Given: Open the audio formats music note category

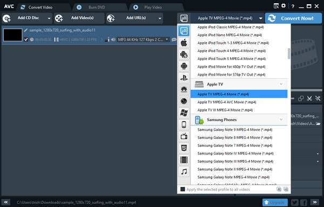Looking at the screenshot, I should (x=184, y=171).
